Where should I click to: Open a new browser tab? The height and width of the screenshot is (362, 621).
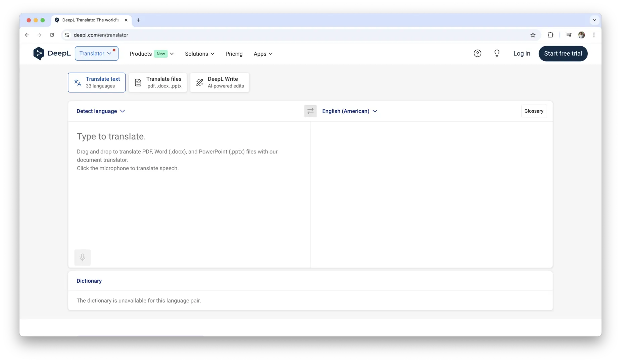[x=139, y=20]
